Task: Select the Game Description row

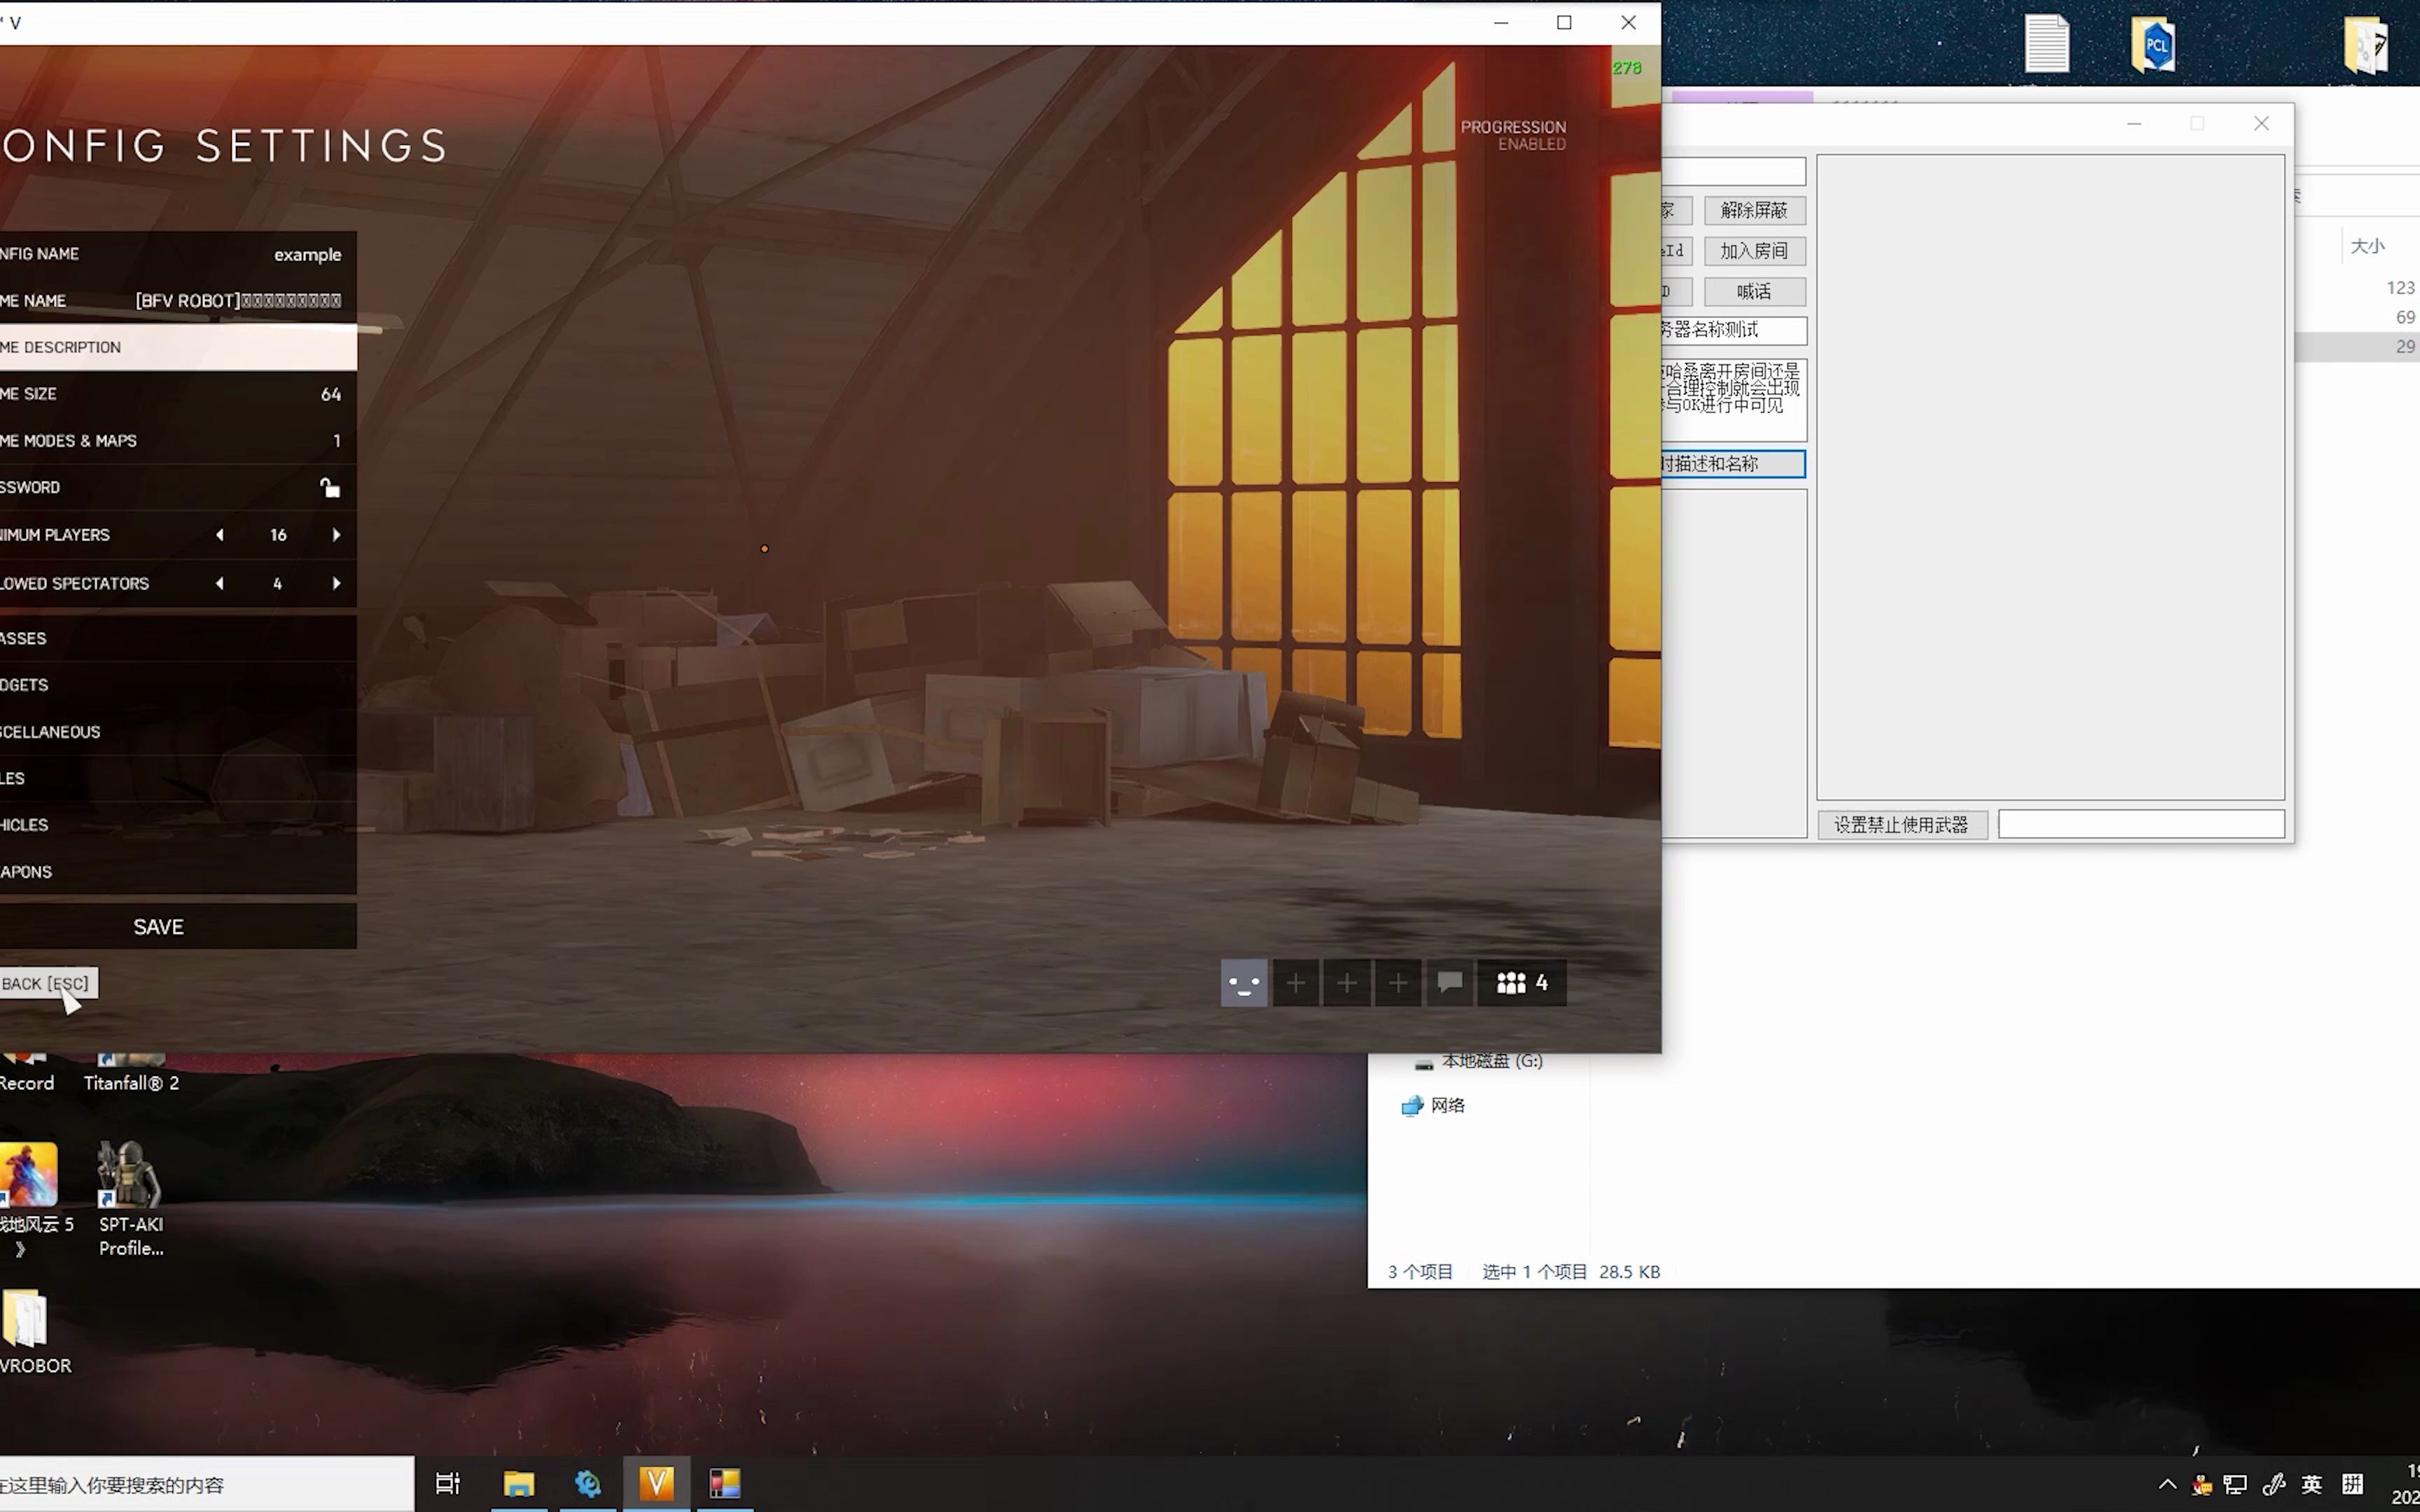Action: pyautogui.click(x=178, y=347)
